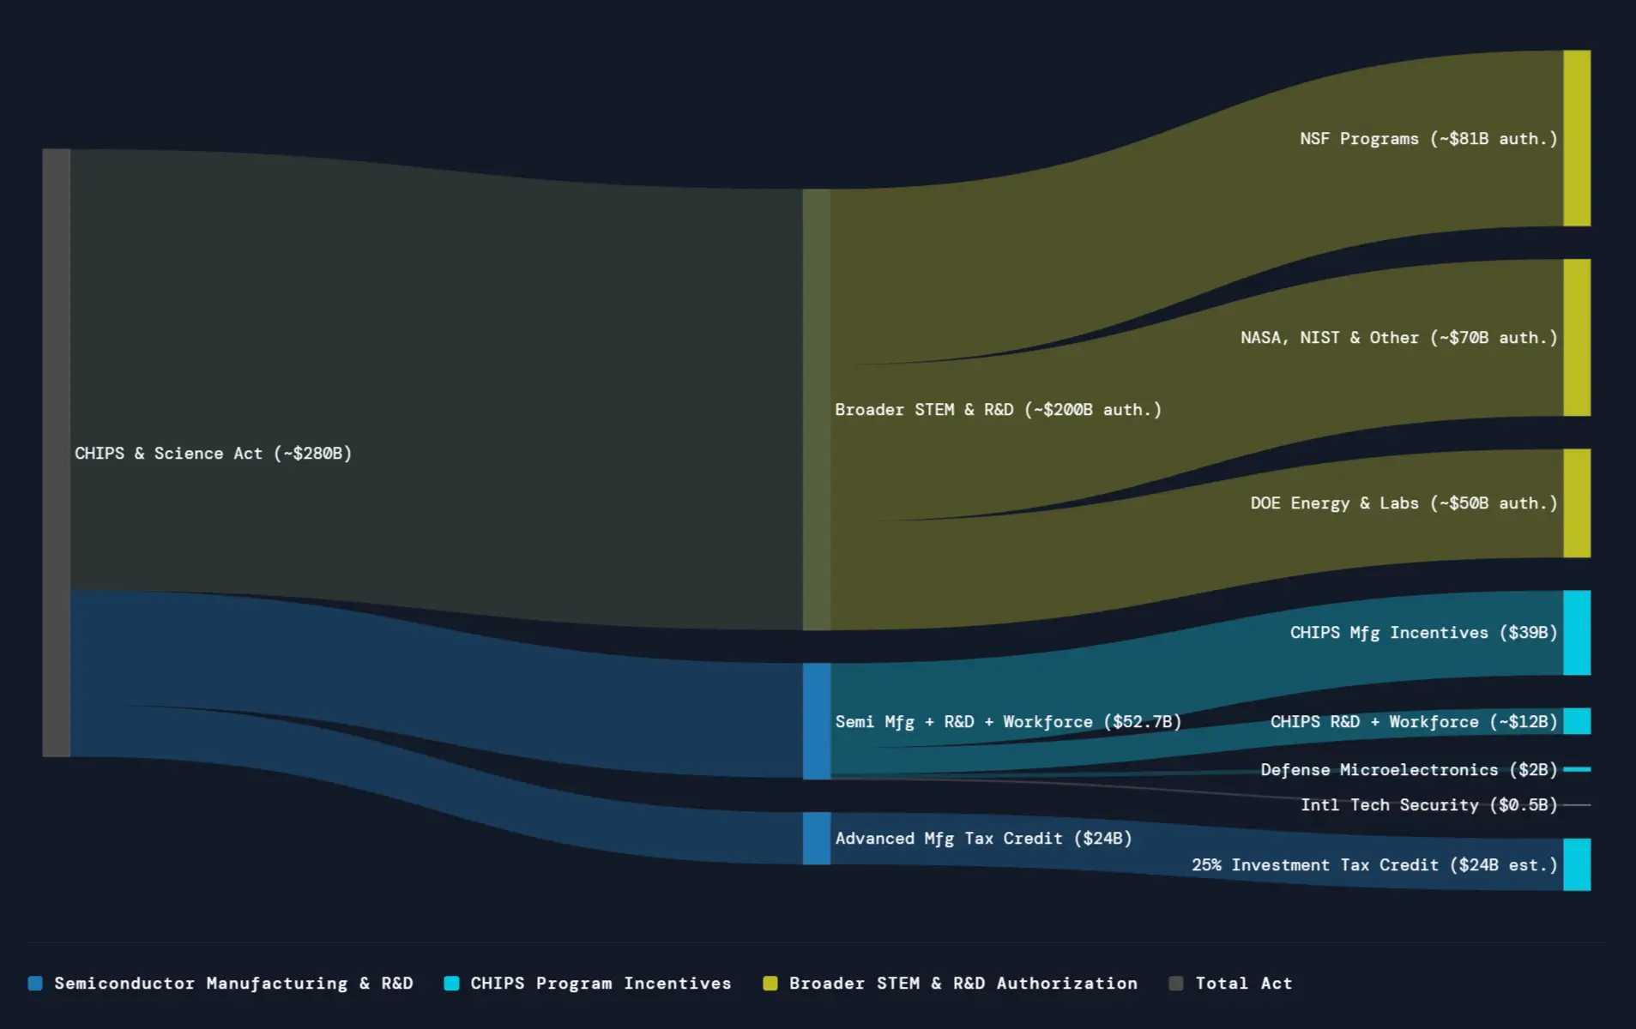Click the CHIPS & Science Act label
Screen dimensions: 1636x1029
(x=212, y=453)
